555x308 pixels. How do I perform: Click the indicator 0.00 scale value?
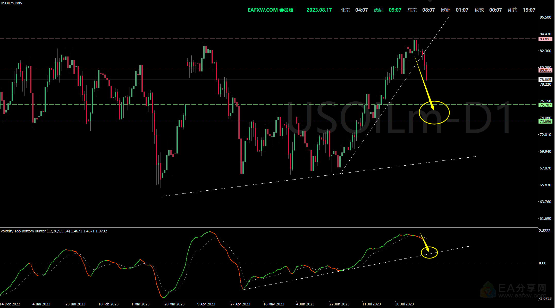click(543, 263)
